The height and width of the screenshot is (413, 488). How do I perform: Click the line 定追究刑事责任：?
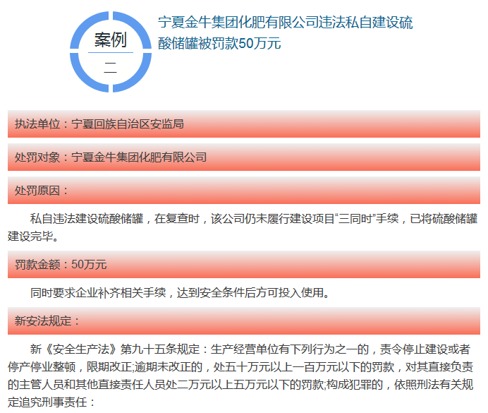pos(51,402)
